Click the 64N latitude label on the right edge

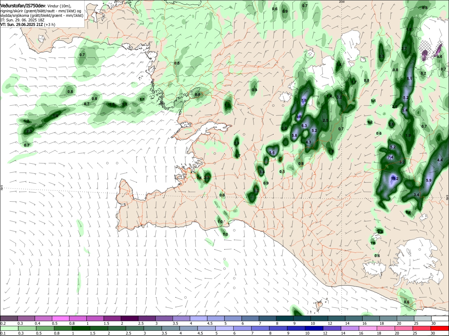click(x=447, y=198)
